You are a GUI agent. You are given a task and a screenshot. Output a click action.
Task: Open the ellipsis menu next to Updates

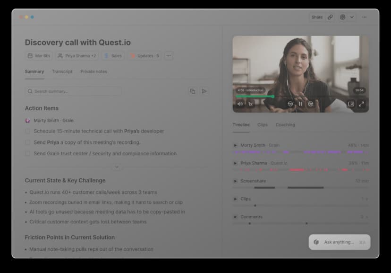pos(169,56)
